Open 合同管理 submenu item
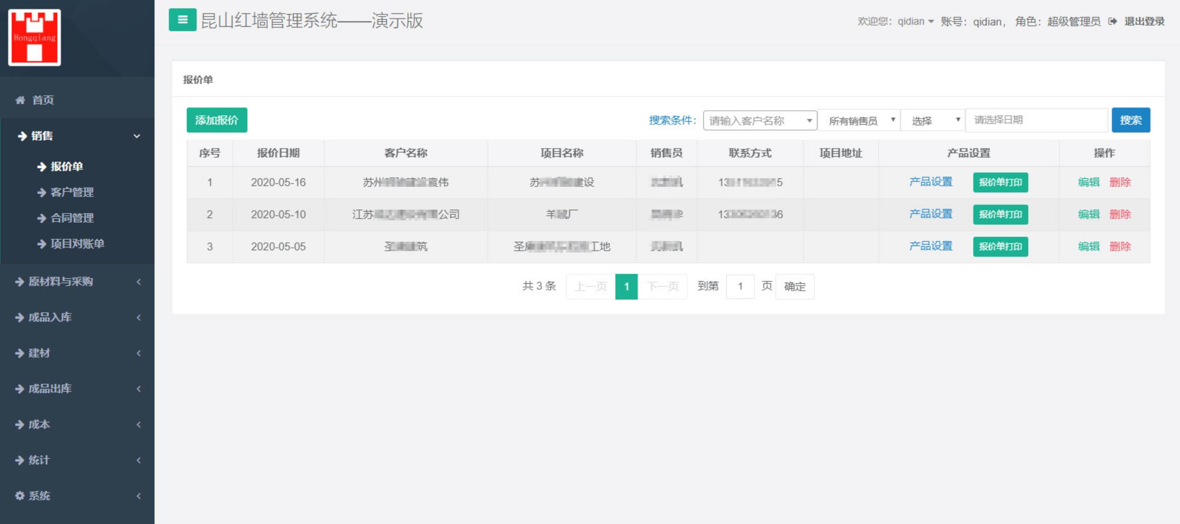Image resolution: width=1180 pixels, height=524 pixels. click(x=72, y=218)
